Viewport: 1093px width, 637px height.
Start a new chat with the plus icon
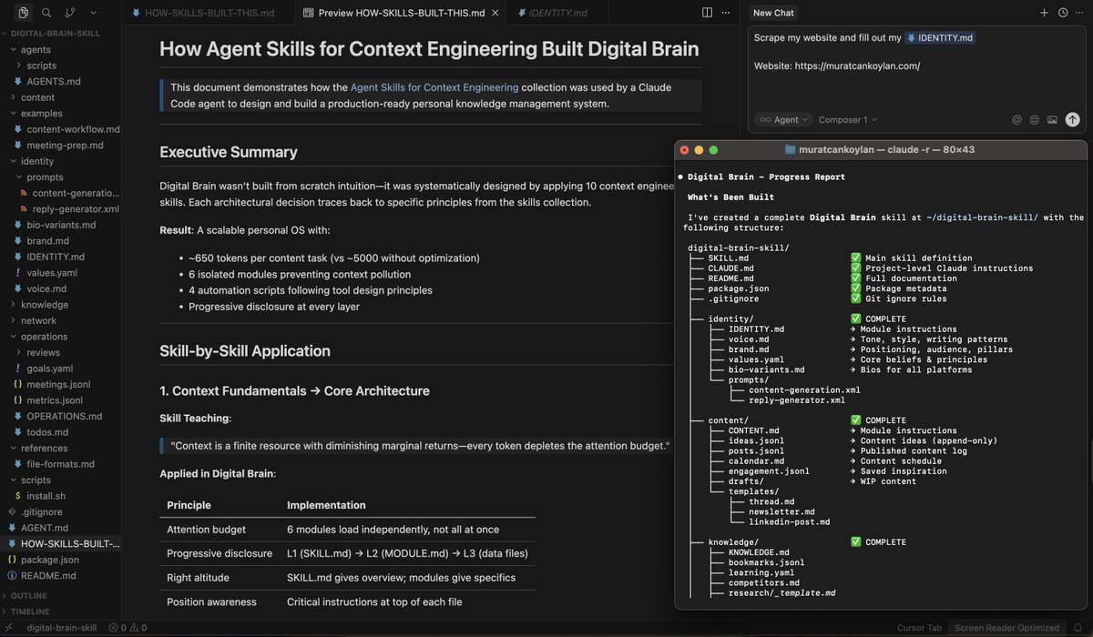[x=1044, y=13]
